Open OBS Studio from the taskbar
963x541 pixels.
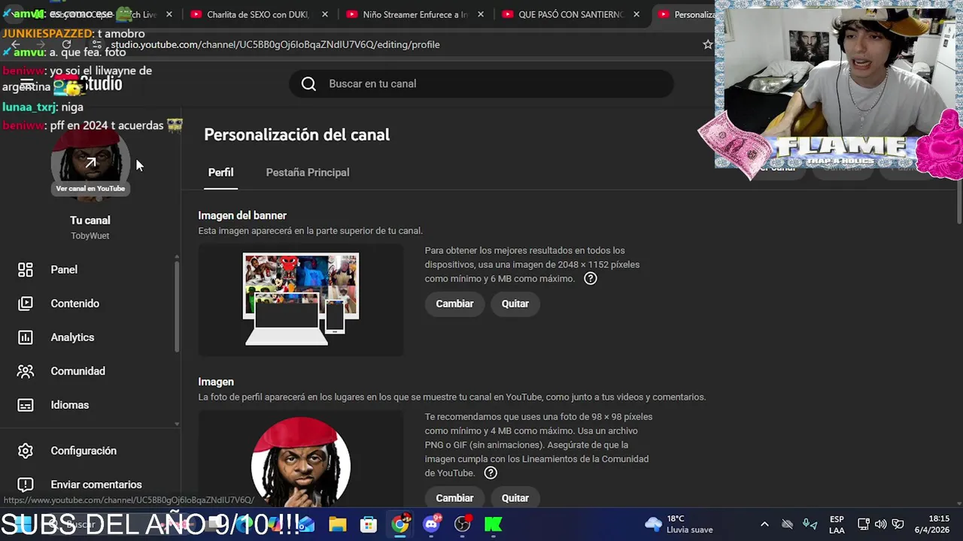463,524
